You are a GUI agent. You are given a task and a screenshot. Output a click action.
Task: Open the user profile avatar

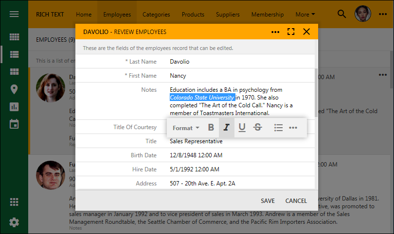(362, 14)
